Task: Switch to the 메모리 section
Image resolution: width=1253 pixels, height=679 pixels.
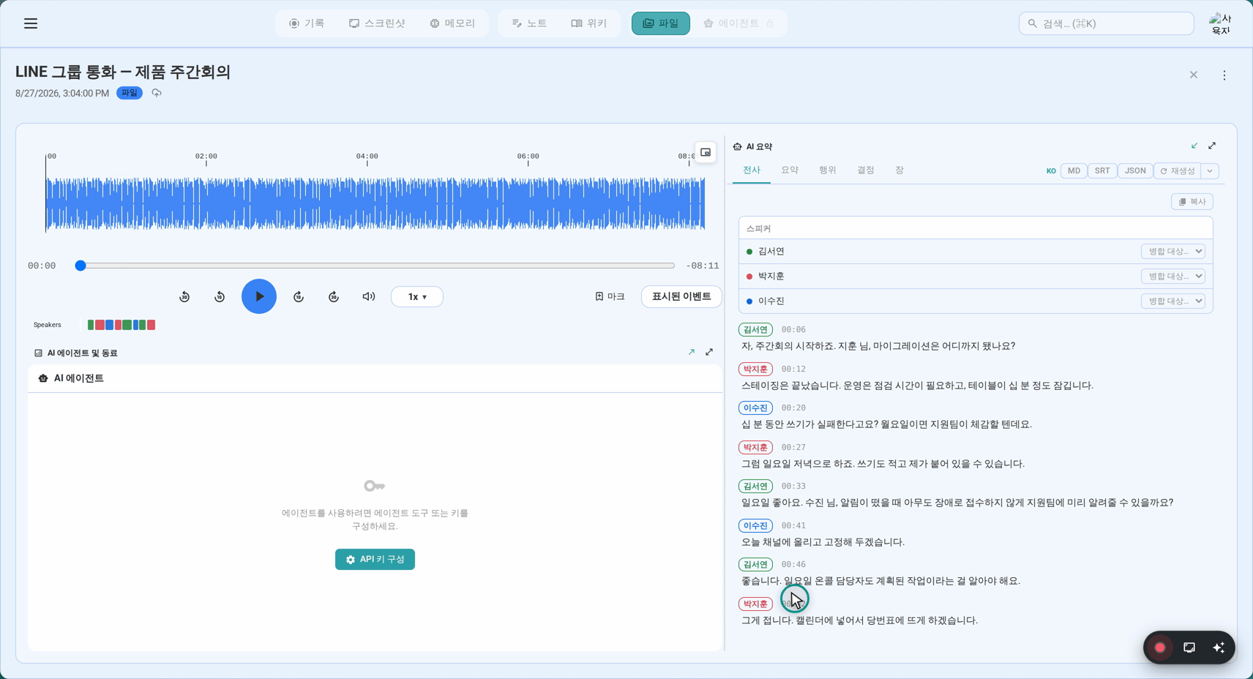Action: [x=453, y=23]
